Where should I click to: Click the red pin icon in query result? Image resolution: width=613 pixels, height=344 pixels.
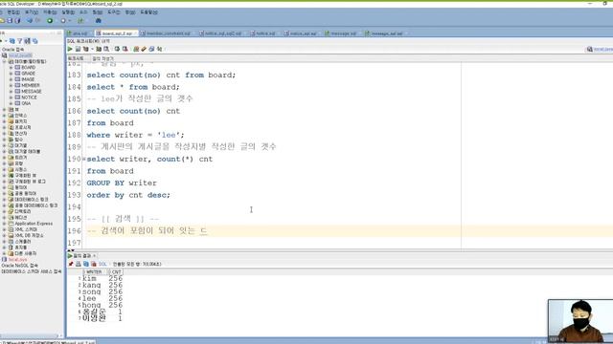tap(71, 264)
